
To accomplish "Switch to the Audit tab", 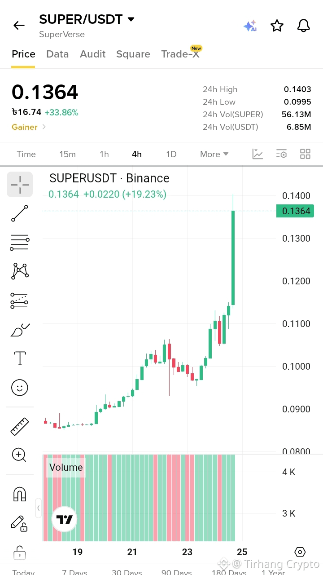I will pyautogui.click(x=93, y=54).
